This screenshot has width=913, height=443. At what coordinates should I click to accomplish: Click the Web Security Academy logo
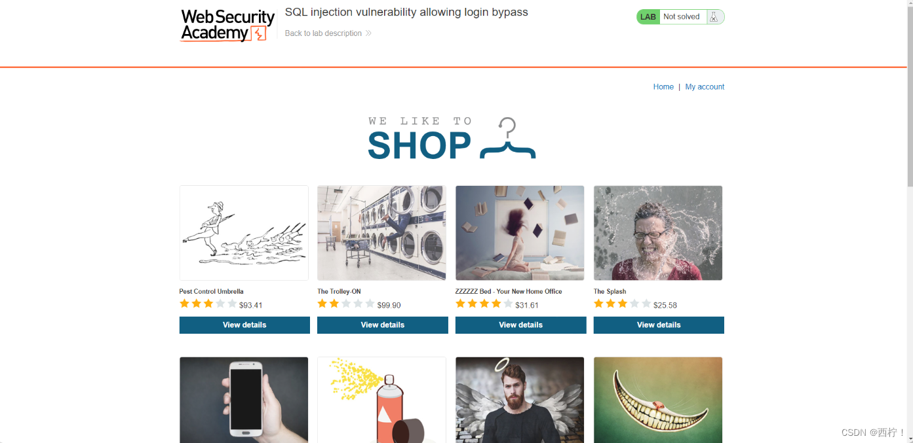point(227,26)
